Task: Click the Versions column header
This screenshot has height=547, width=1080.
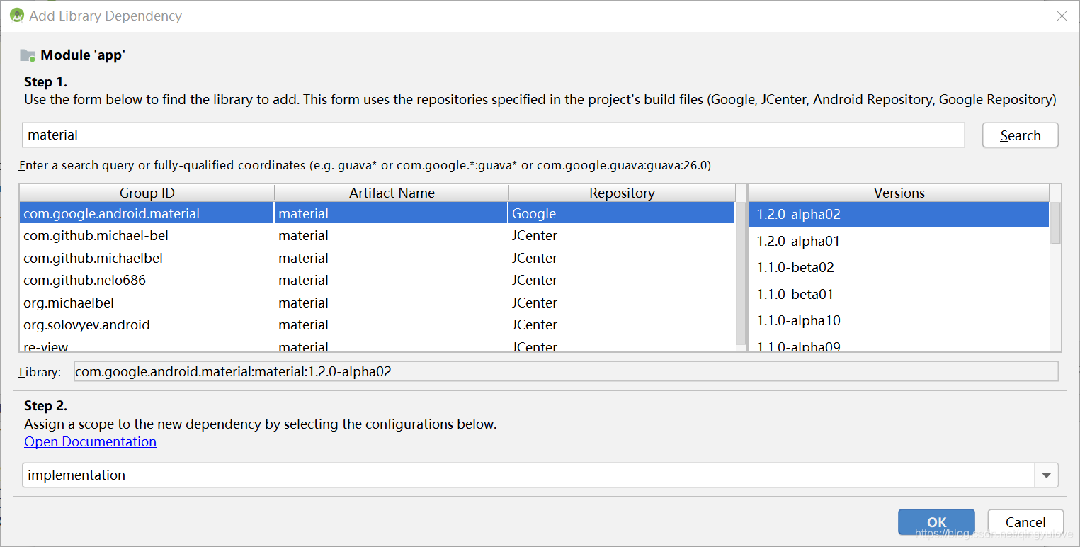Action: tap(899, 193)
